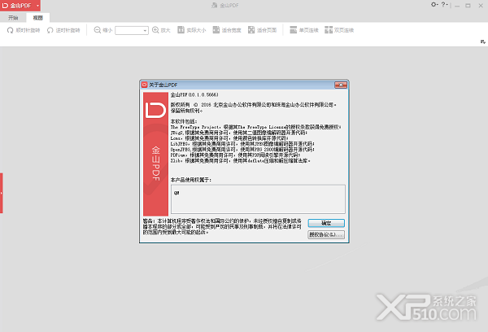The image size is (488, 332).
Task: Collapse the ribbon with the corner icon
Action: [x=482, y=41]
